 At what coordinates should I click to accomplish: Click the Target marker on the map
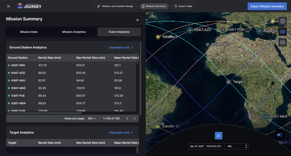click(x=228, y=82)
